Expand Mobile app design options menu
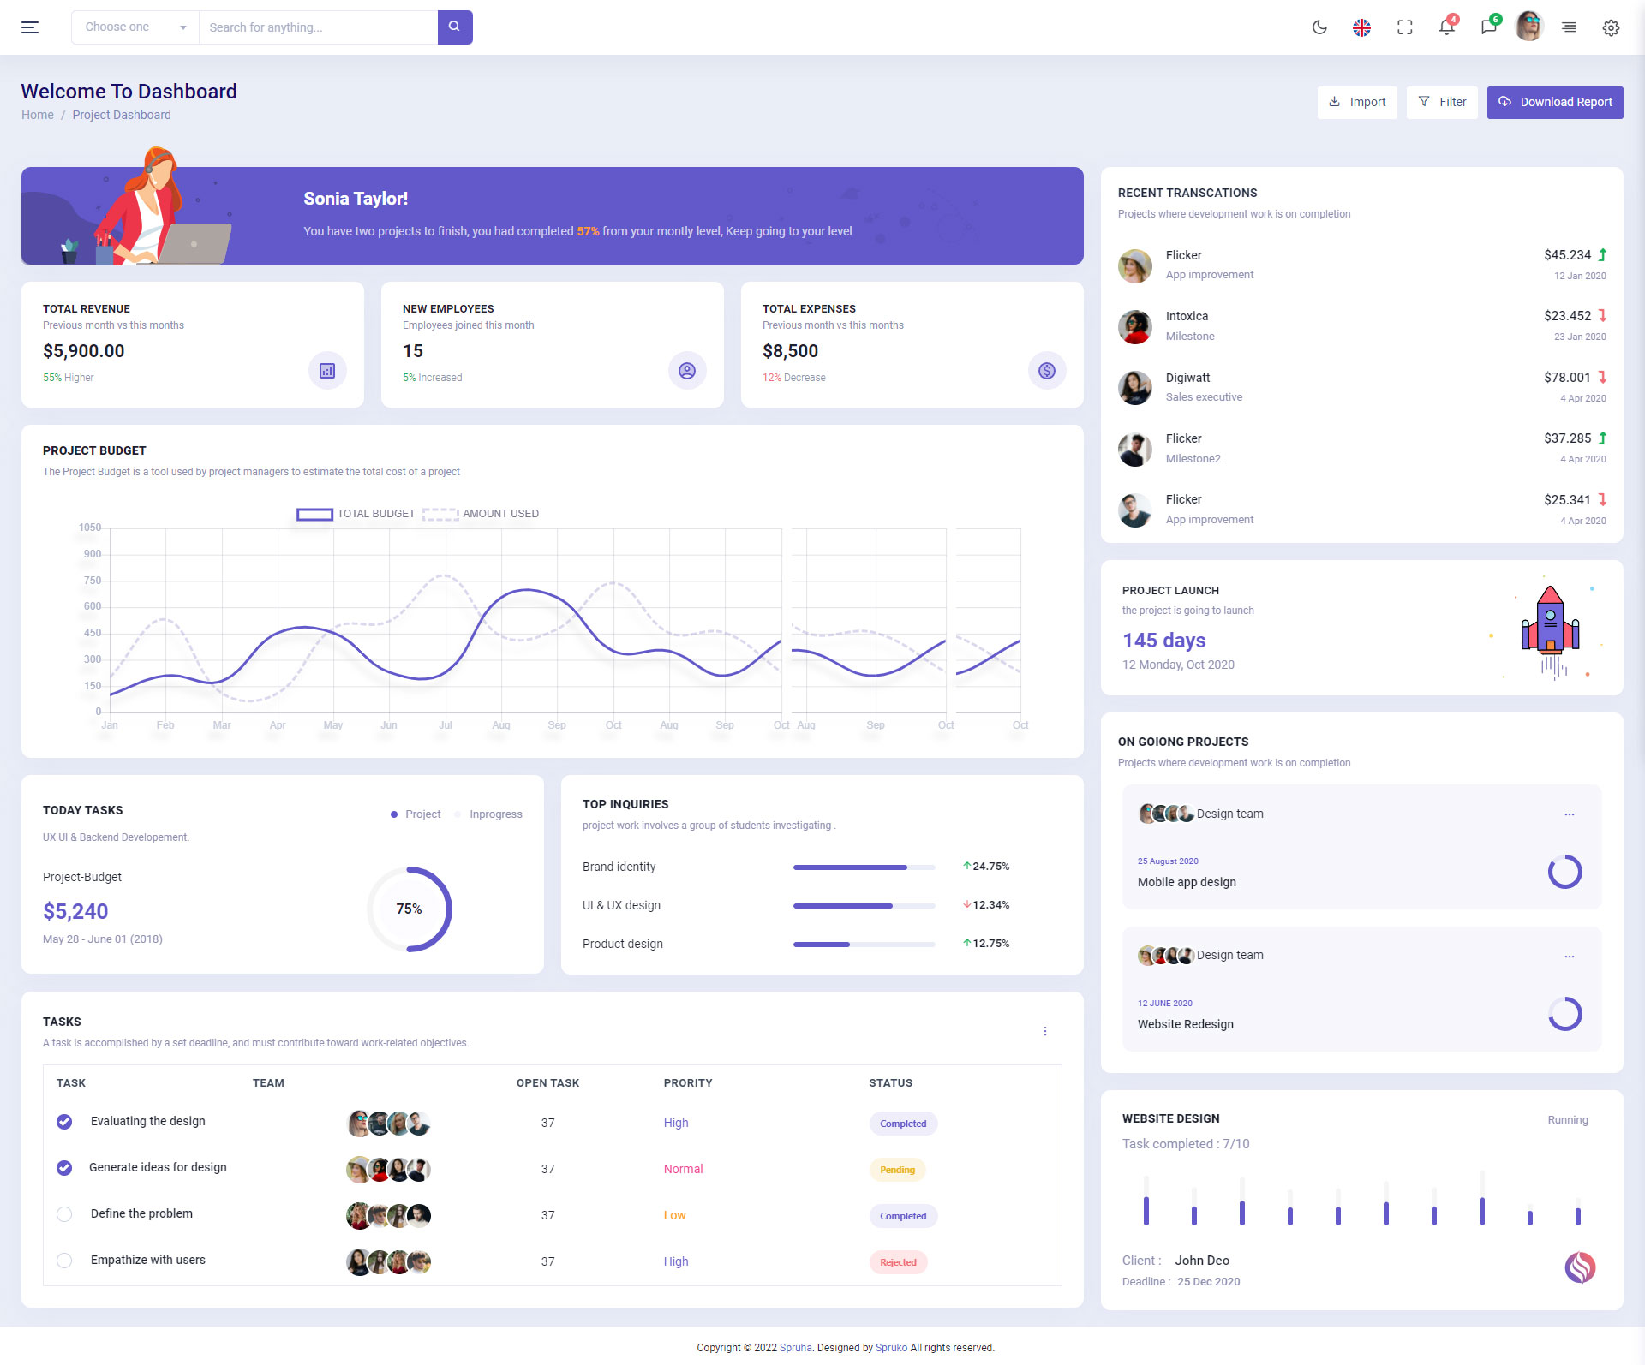The height and width of the screenshot is (1365, 1645). (1570, 814)
